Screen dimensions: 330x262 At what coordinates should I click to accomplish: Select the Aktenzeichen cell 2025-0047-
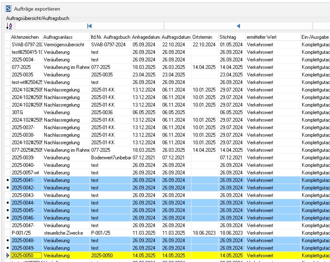pos(26,225)
